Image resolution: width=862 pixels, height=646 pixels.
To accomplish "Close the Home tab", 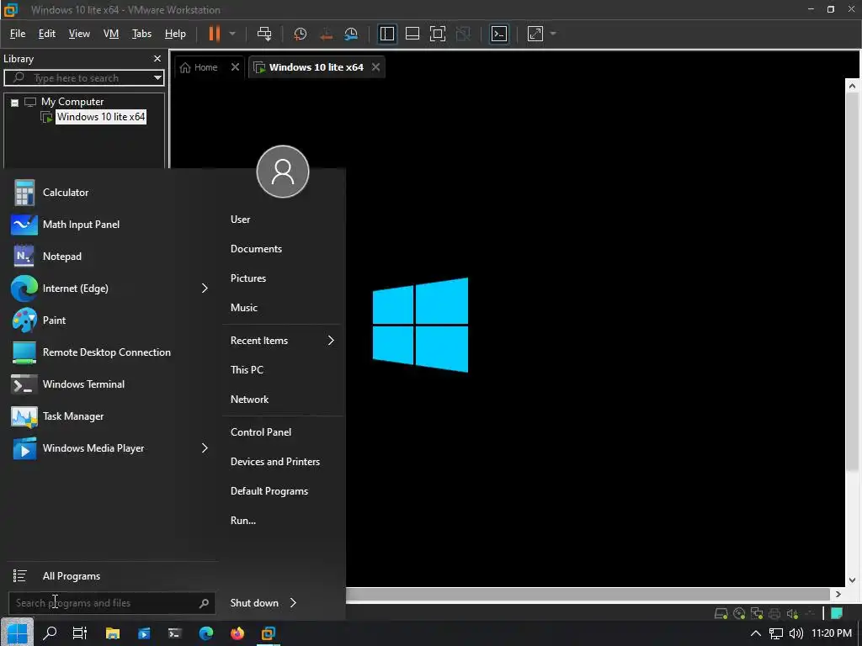I will [236, 67].
